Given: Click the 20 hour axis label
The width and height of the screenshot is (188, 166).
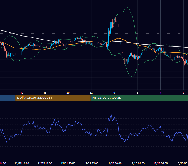Looking at the screenshot, I should pos(68,93).
